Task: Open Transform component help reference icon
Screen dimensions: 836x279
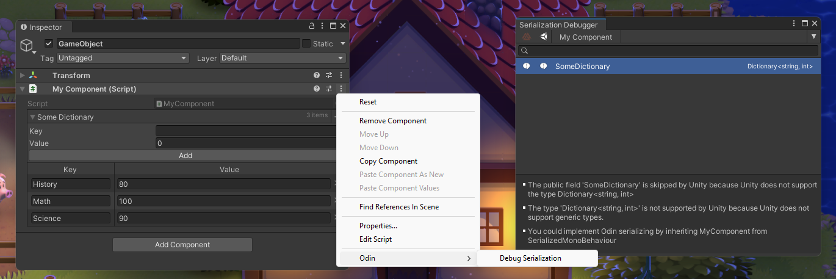Action: [x=317, y=76]
